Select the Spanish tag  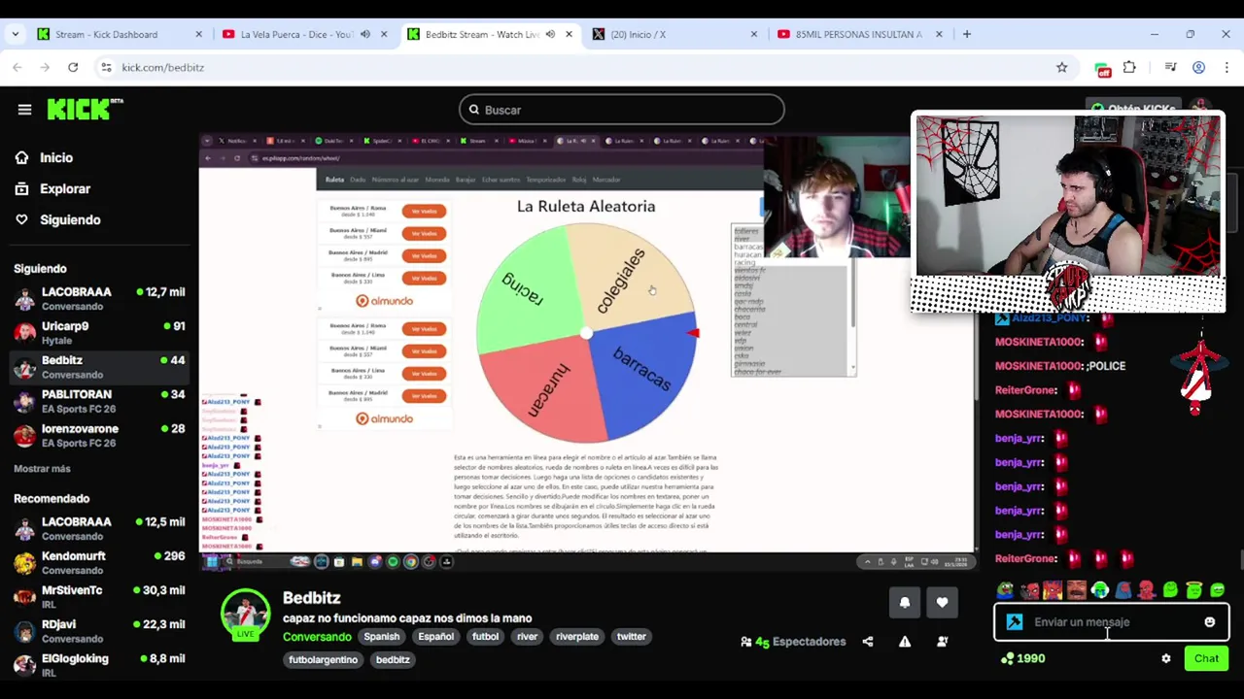click(x=382, y=637)
